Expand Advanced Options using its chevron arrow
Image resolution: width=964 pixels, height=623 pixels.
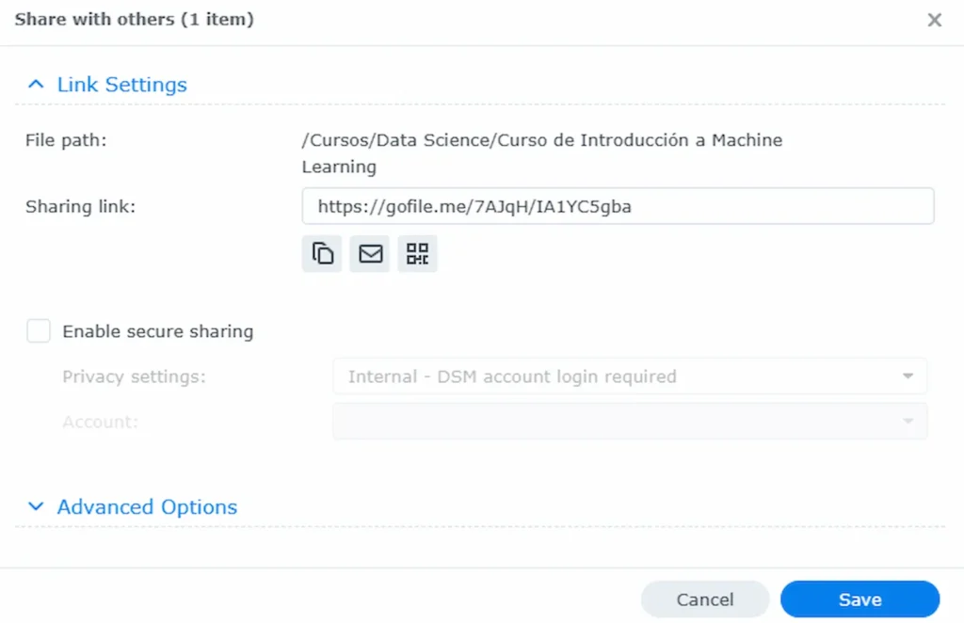coord(36,506)
